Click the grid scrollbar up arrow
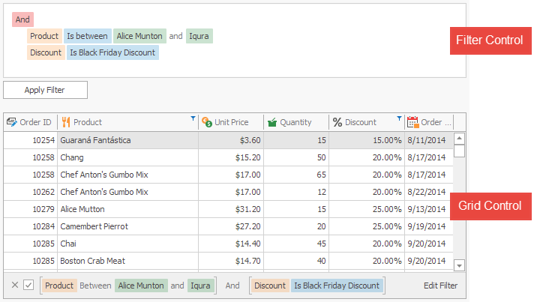The image size is (537, 302). pos(459,139)
